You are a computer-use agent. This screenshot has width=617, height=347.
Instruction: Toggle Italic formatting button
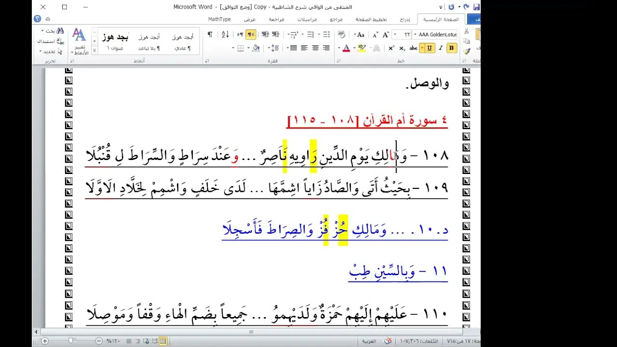(441, 48)
